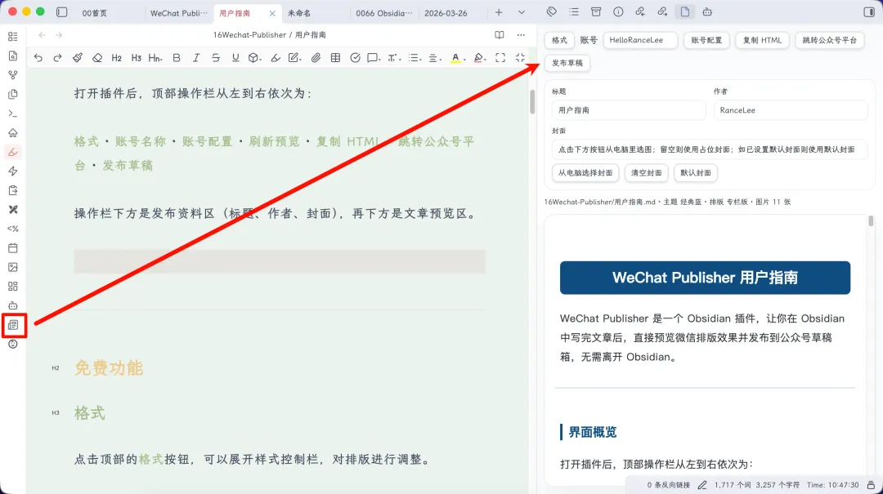Open the home icon in left ribbon
Image resolution: width=883 pixels, height=494 pixels.
pos(13,133)
